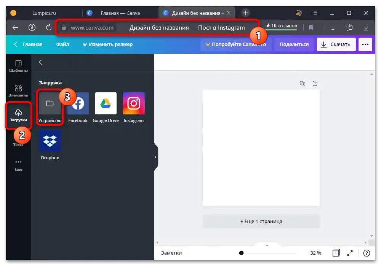Open the page grid view icon
This screenshot has height=266, width=381.
tap(336, 253)
